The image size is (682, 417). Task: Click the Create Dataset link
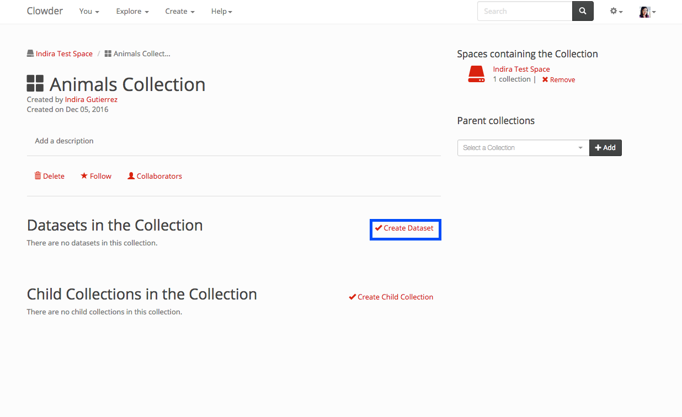pyautogui.click(x=405, y=228)
